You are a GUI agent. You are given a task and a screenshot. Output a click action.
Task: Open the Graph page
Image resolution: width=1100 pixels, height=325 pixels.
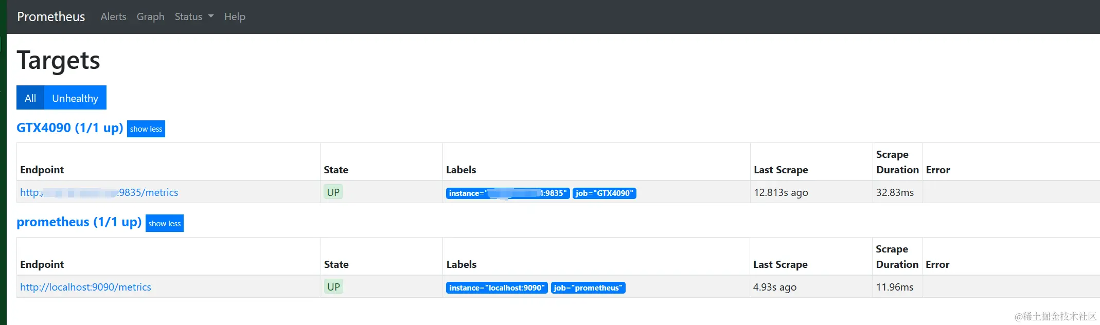[150, 16]
